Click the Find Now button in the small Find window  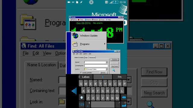115,60
